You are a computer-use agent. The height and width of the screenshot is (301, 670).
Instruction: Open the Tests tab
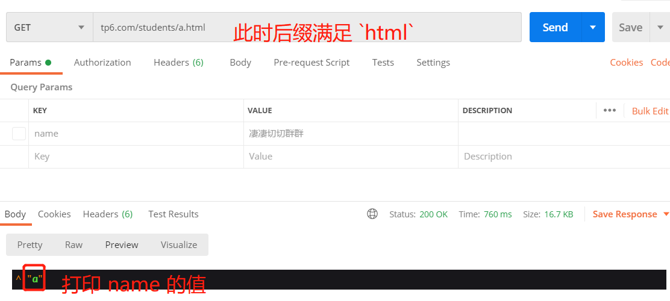click(383, 63)
